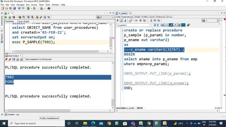Toggle Highlight Occurrences search option

click(171, 25)
